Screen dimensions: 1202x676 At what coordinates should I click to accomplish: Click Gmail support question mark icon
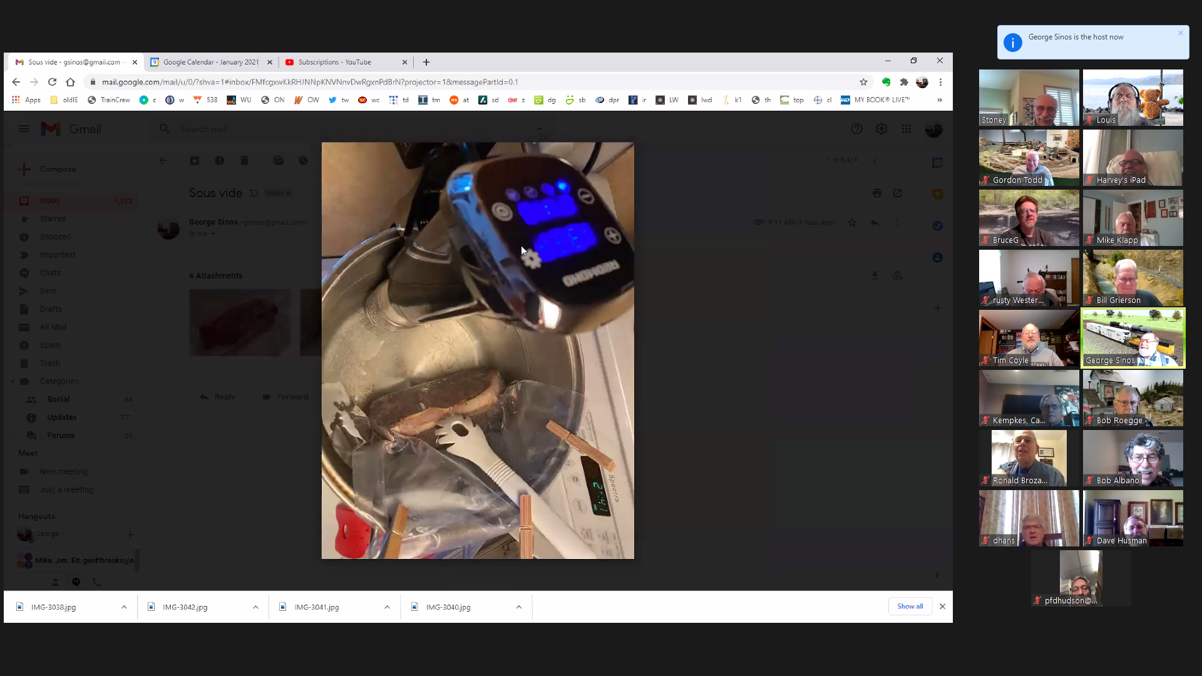pos(856,129)
